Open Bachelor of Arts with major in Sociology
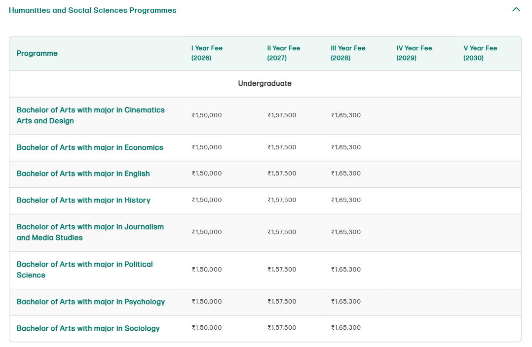 [x=88, y=328]
